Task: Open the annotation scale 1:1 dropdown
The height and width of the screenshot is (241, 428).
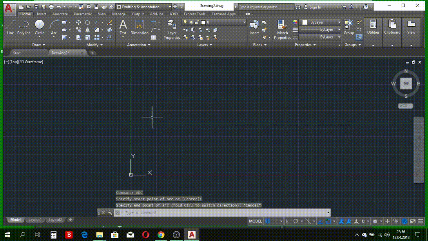Action: point(366,221)
